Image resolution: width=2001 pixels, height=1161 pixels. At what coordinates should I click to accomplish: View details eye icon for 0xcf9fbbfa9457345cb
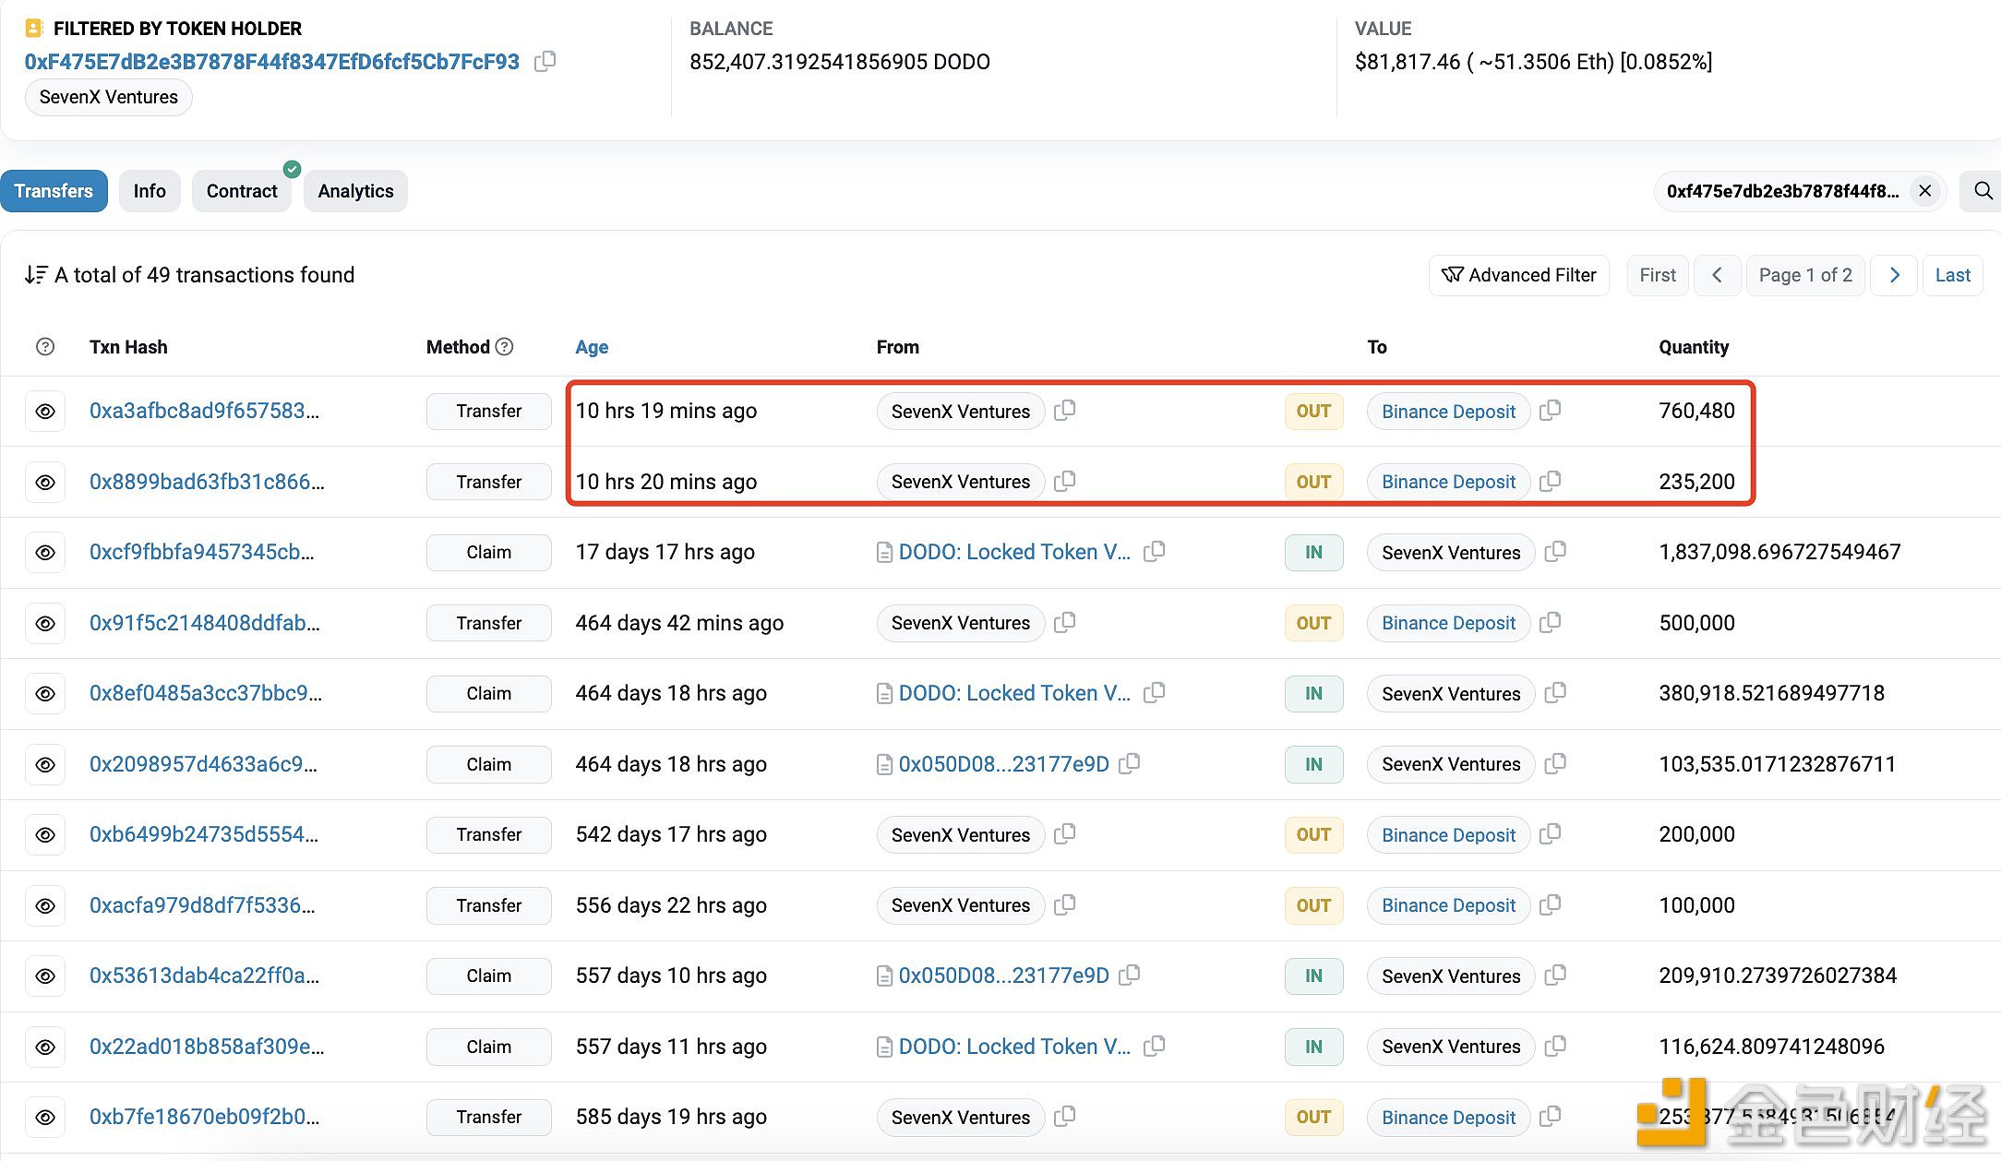pyautogui.click(x=45, y=553)
